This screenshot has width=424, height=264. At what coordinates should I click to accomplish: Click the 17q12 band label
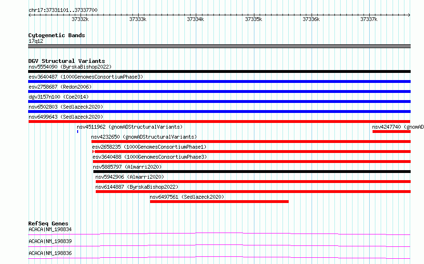[36, 41]
